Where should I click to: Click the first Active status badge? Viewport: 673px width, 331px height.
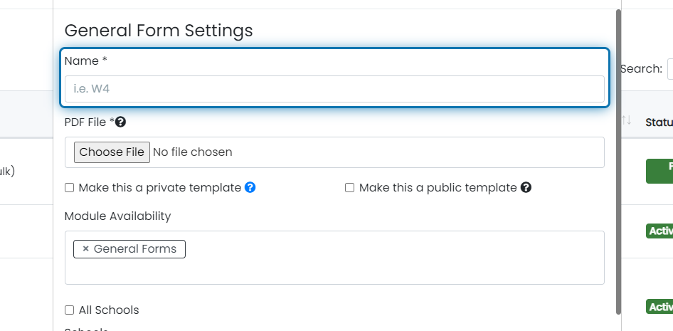[x=659, y=231]
